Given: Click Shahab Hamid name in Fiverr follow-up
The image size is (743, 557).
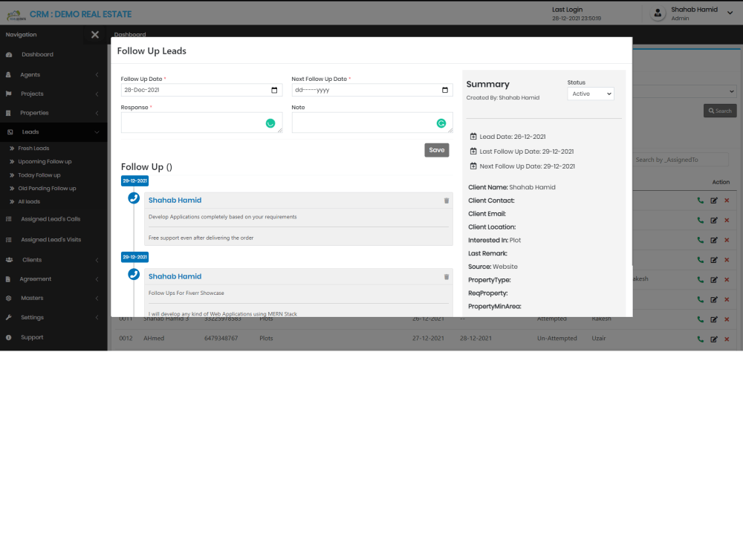Looking at the screenshot, I should point(175,276).
